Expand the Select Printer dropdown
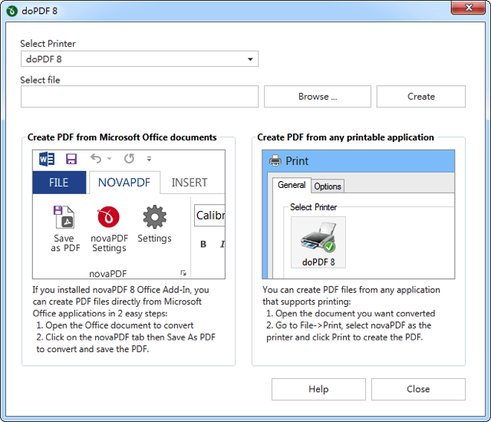Viewport: 491px width, 422px height. click(x=250, y=59)
